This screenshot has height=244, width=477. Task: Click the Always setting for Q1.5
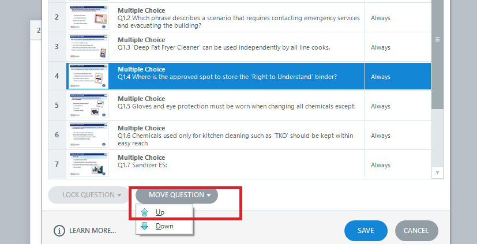(381, 106)
